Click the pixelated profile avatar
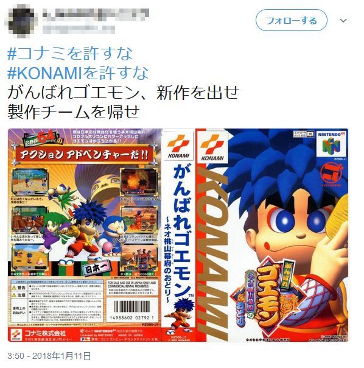 pos(21,20)
